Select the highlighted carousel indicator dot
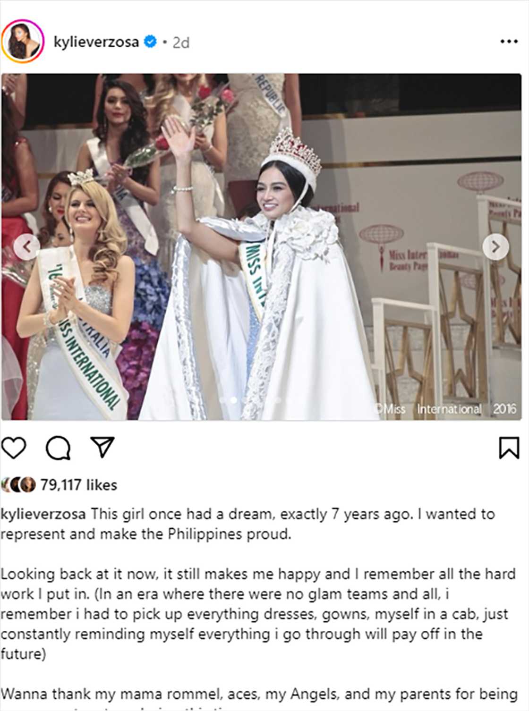 click(233, 400)
